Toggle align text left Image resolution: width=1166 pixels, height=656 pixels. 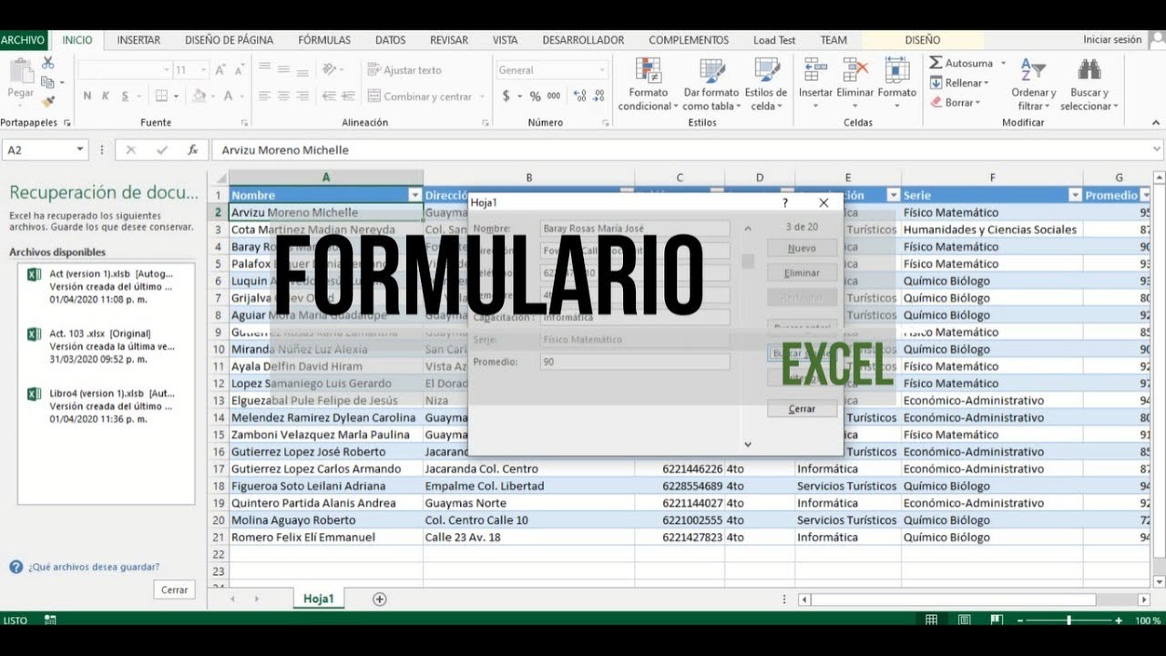click(265, 96)
